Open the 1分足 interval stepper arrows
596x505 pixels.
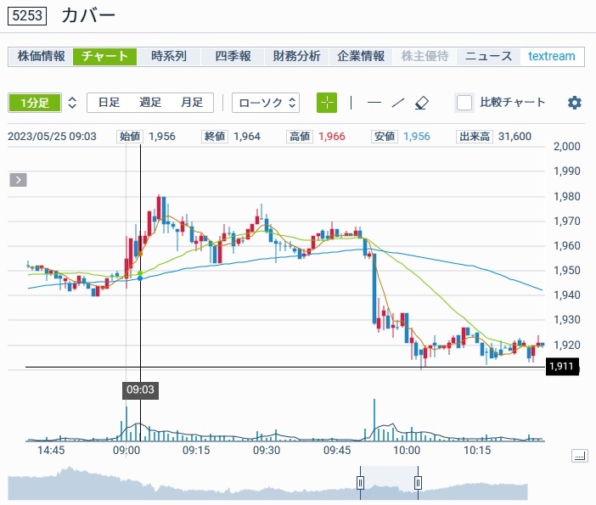click(72, 103)
